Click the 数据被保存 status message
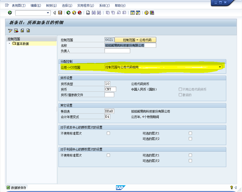The height and width of the screenshot is (192, 242). [18, 188]
